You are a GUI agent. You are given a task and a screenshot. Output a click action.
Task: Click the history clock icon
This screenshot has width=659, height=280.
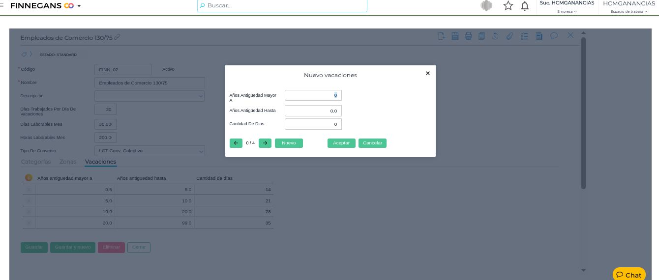(x=495, y=36)
